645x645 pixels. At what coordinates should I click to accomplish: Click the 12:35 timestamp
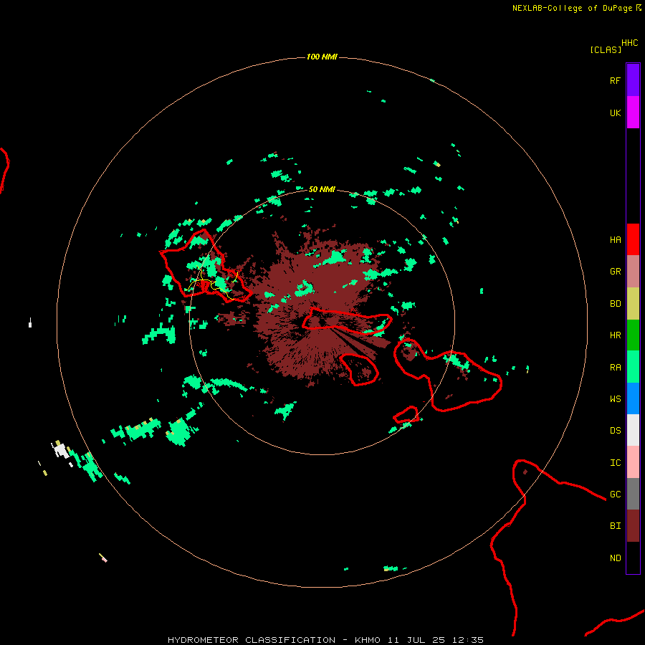468,640
